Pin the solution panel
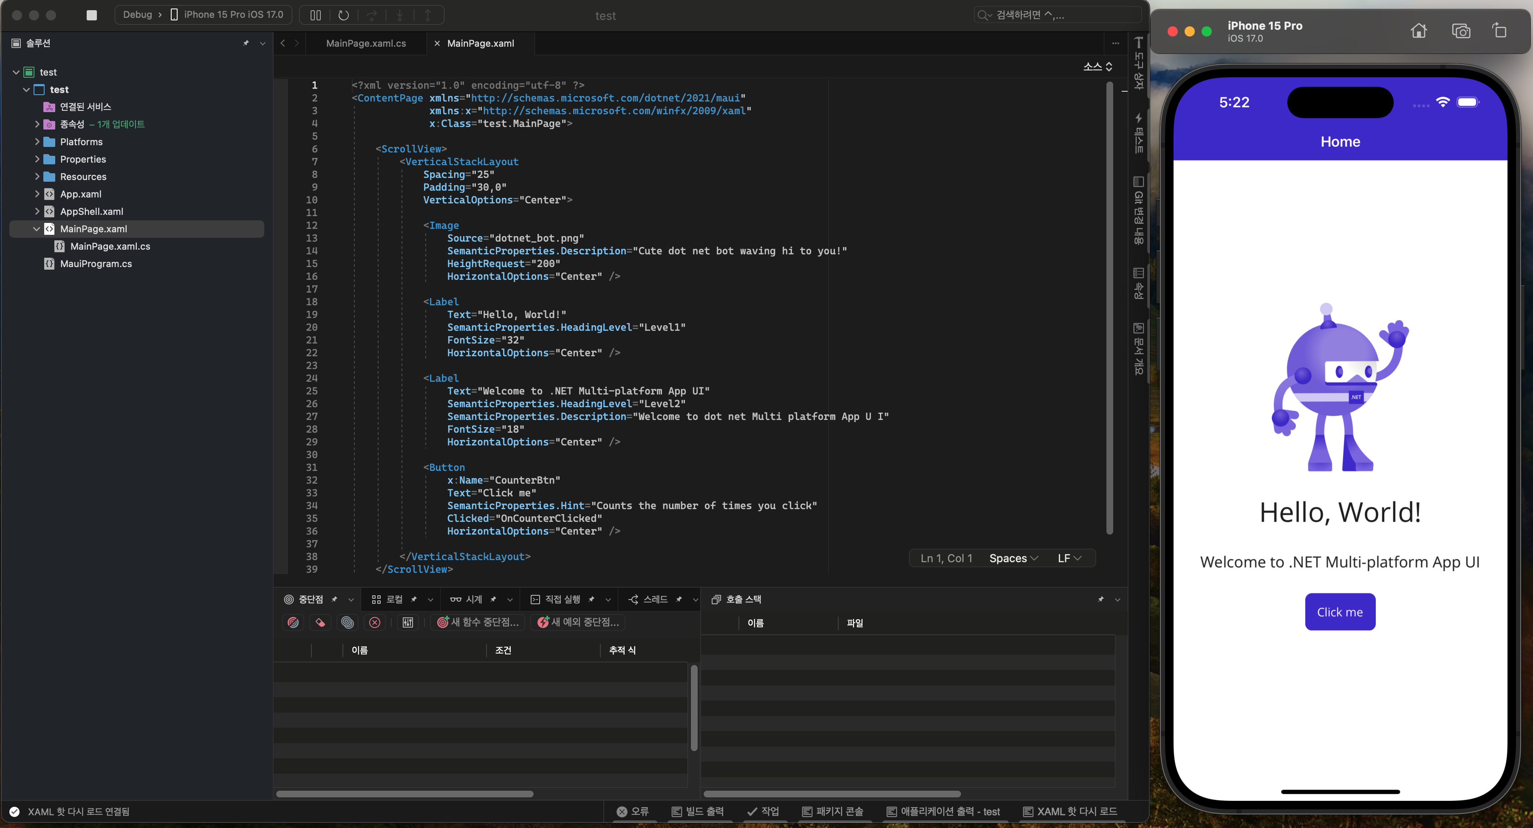This screenshot has width=1533, height=828. pyautogui.click(x=246, y=43)
